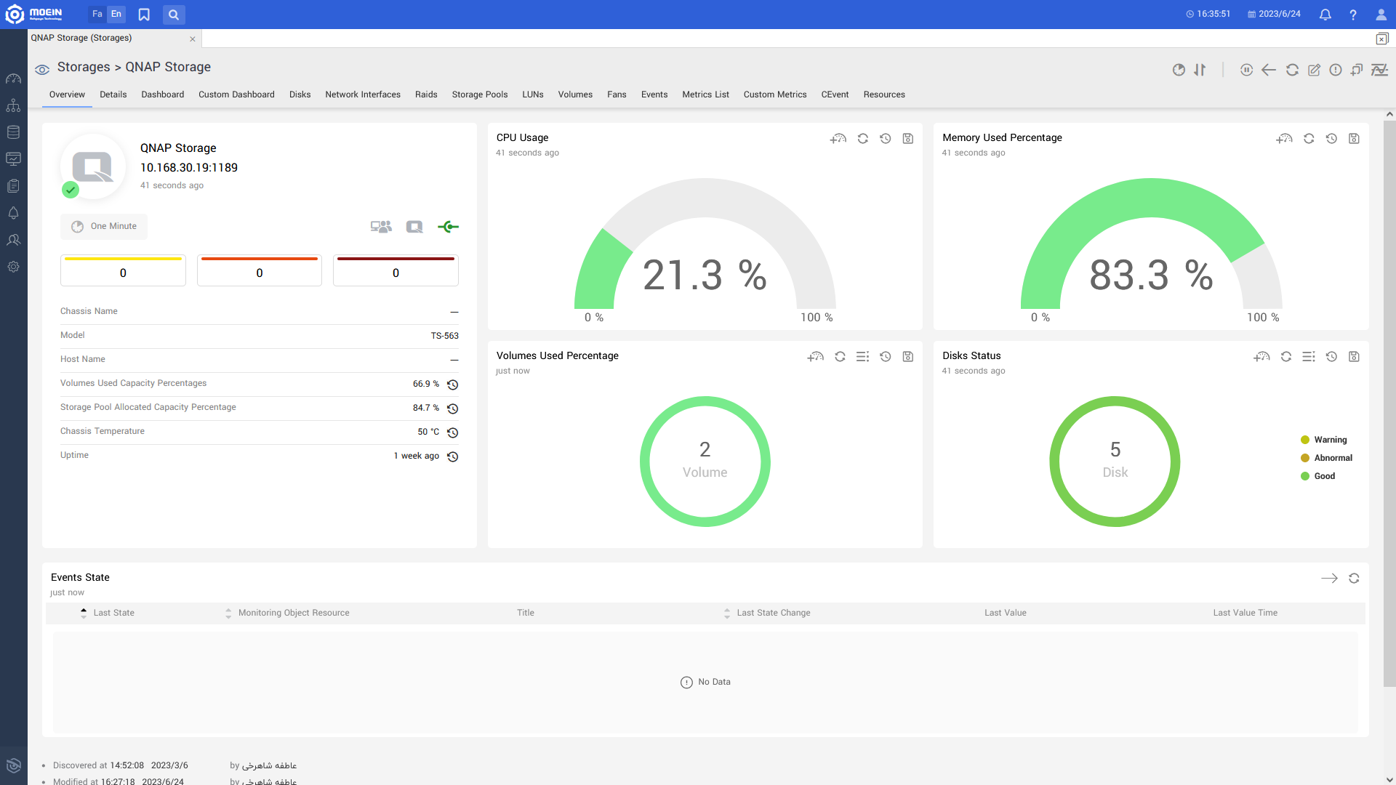Click the pie chart icon in header toolbar
The image size is (1396, 785).
tap(1179, 70)
